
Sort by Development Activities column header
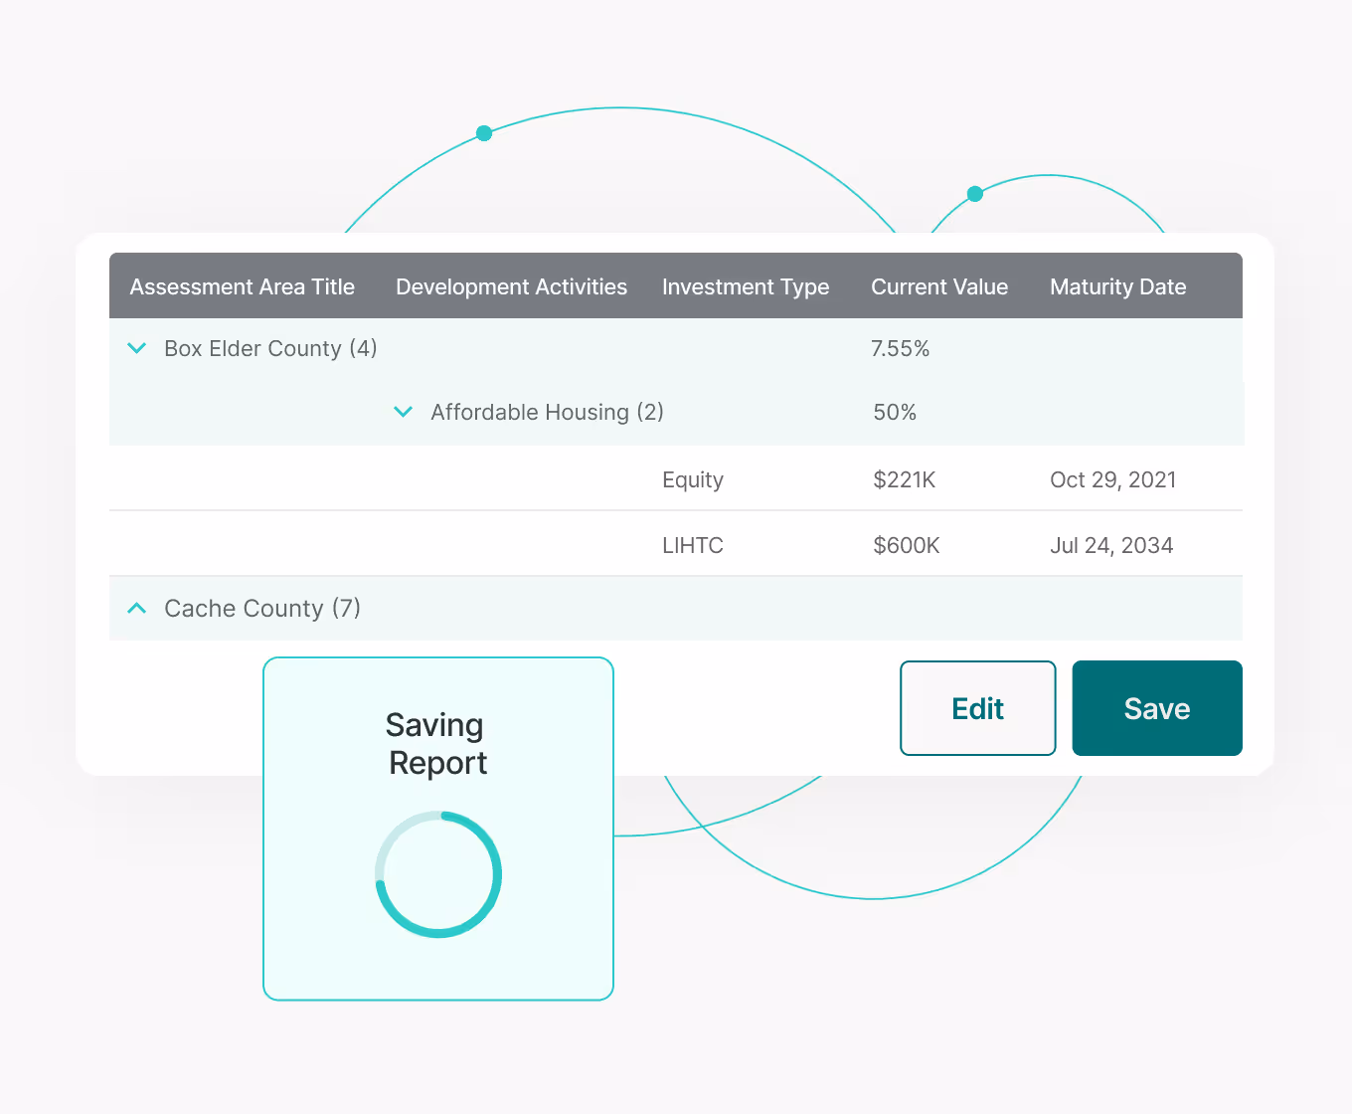pyautogui.click(x=511, y=286)
